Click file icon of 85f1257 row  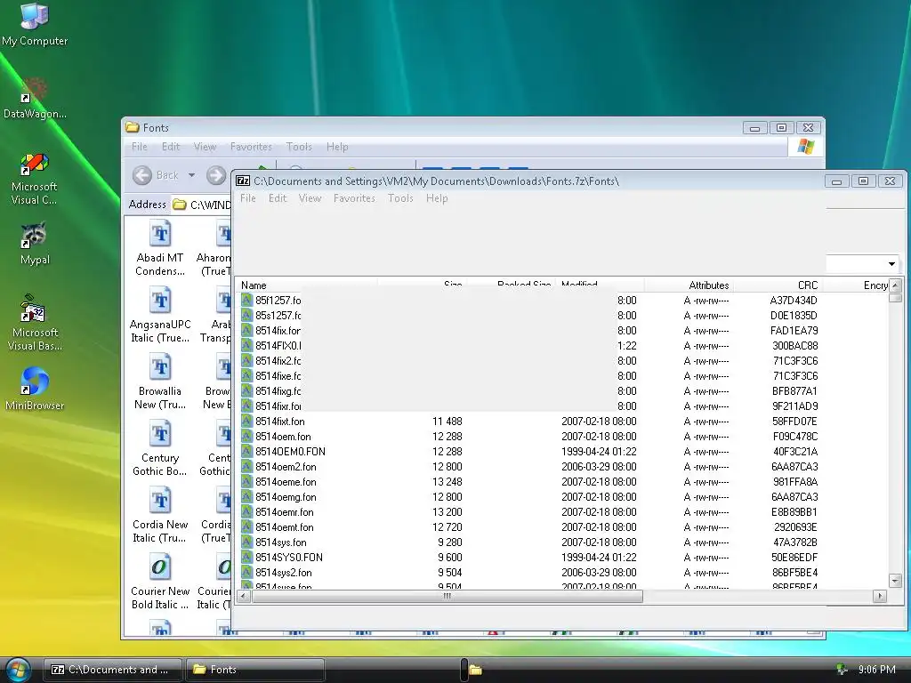(247, 301)
